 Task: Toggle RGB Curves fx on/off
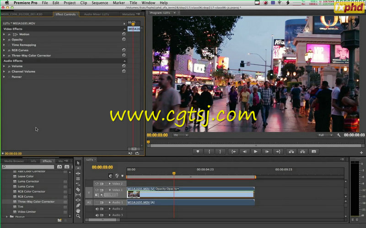[9, 50]
